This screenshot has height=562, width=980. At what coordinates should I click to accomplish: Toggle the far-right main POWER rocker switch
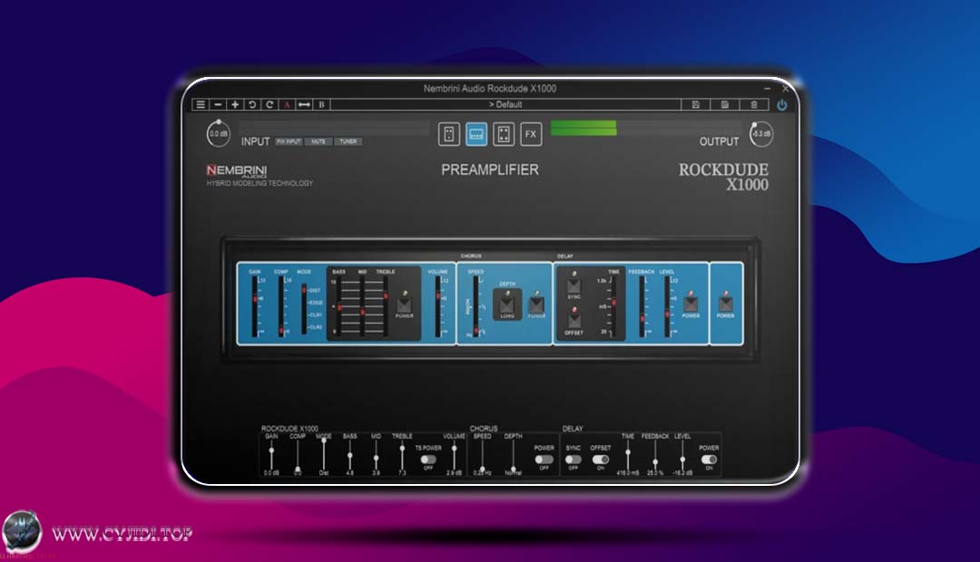pos(726,304)
